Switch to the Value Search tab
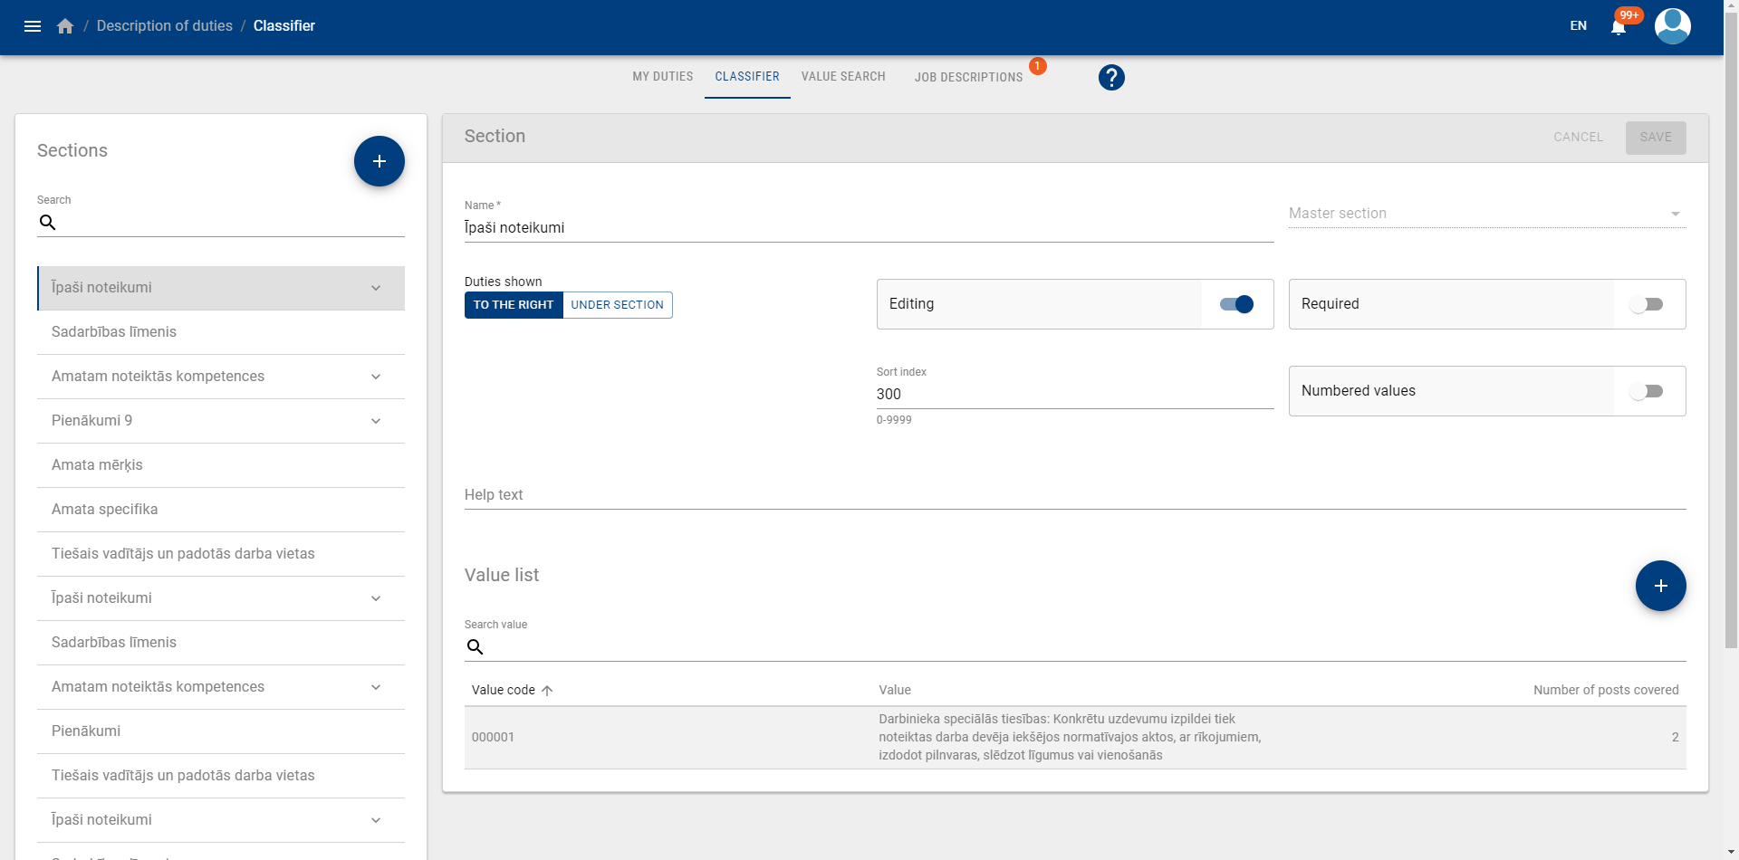This screenshot has width=1739, height=860. 843,77
